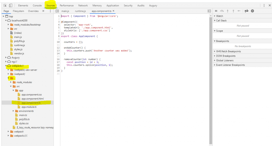Viewport: 272px width, 146px height.
Task: Close the app.component.ts editor tab
Action: pyautogui.click(x=113, y=11)
